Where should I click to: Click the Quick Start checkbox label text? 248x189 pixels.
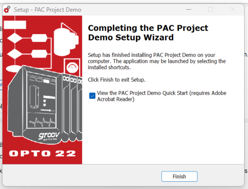(x=161, y=96)
